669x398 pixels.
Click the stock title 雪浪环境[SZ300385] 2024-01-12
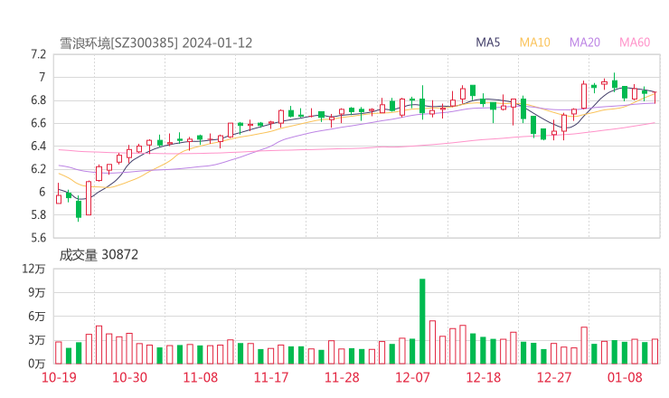pos(155,43)
